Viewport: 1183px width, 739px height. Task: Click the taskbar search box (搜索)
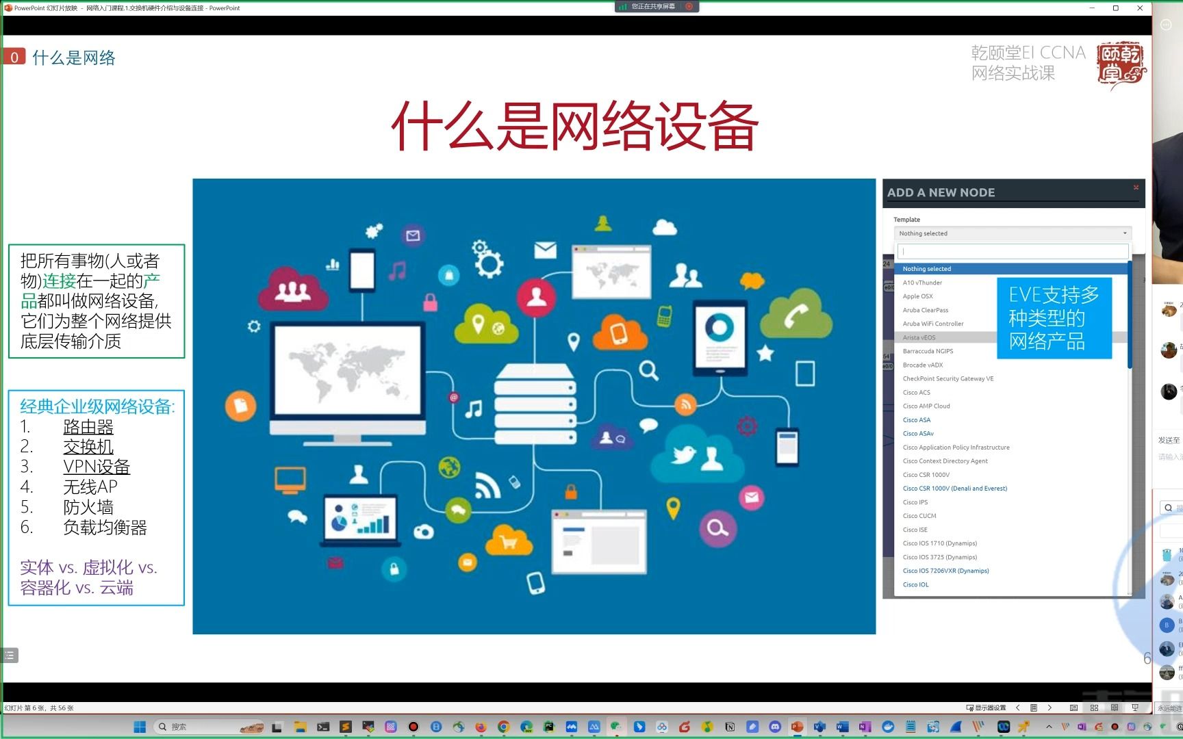pos(209,727)
